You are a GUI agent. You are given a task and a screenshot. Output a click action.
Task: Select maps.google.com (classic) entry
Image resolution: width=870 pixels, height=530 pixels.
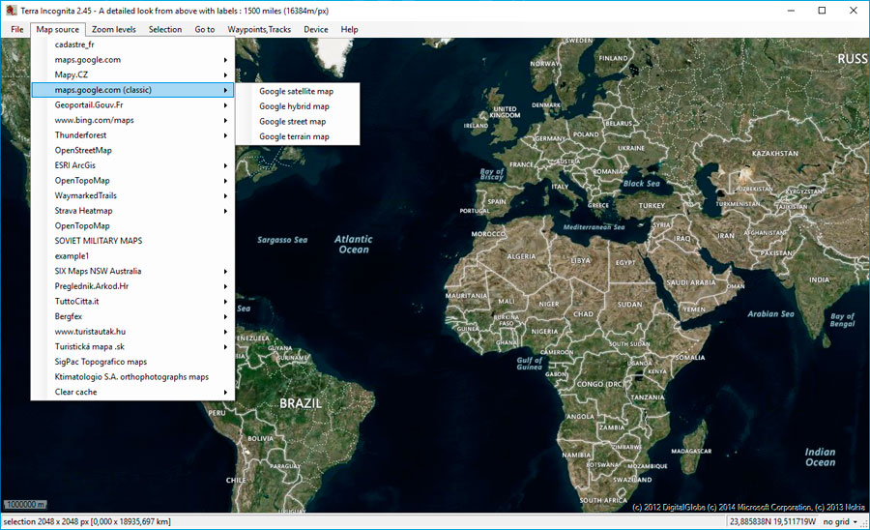(132, 90)
